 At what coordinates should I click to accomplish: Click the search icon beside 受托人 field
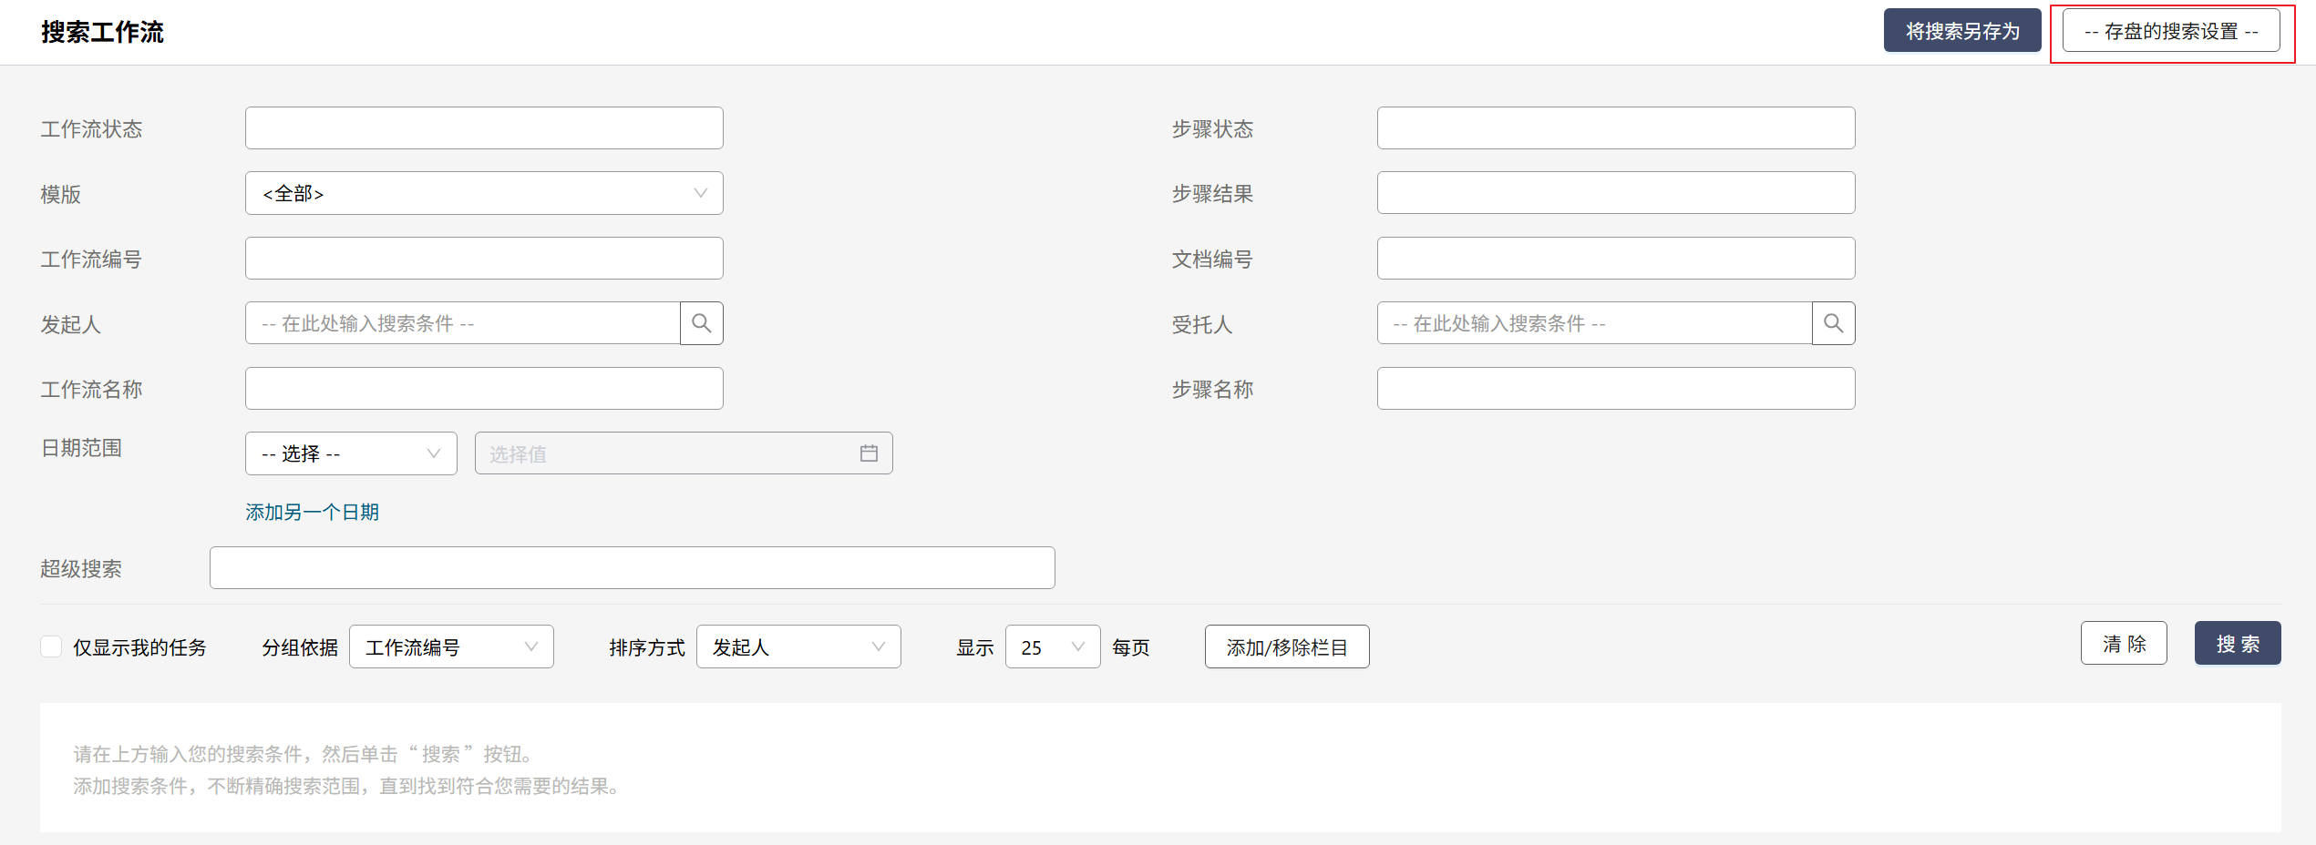click(1833, 323)
